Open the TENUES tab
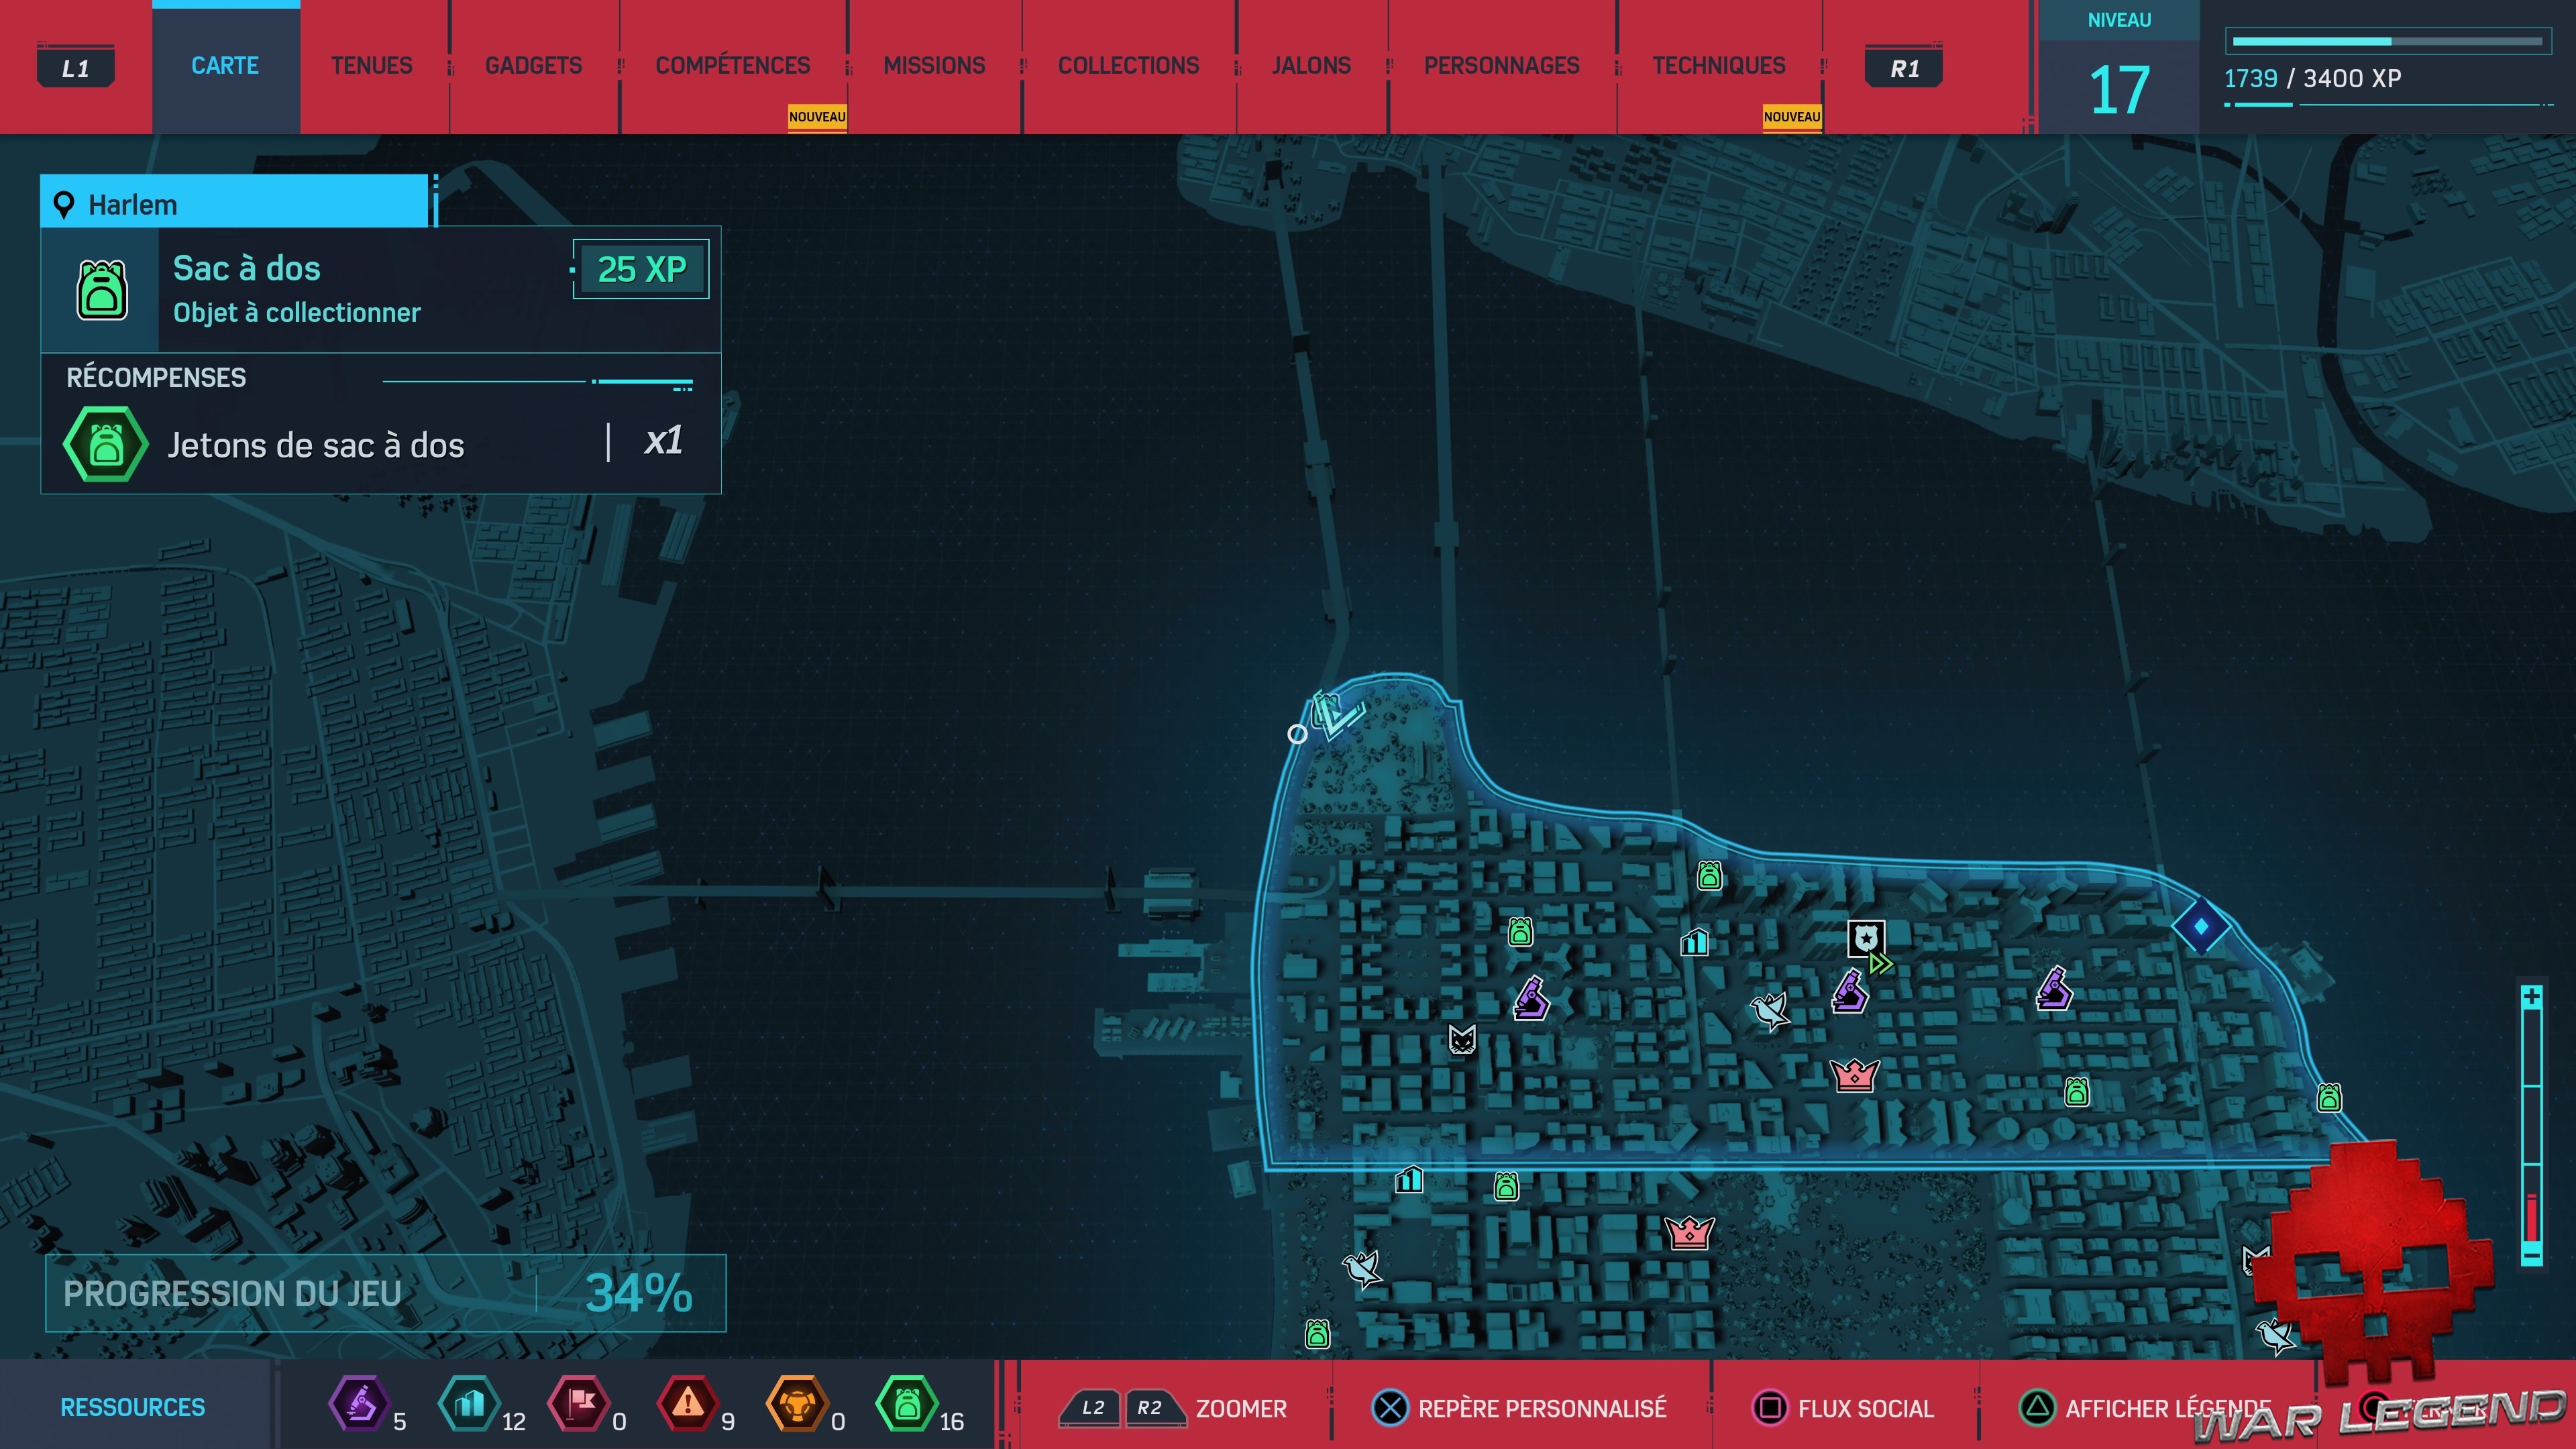Viewport: 2576px width, 1449px height. point(371,66)
